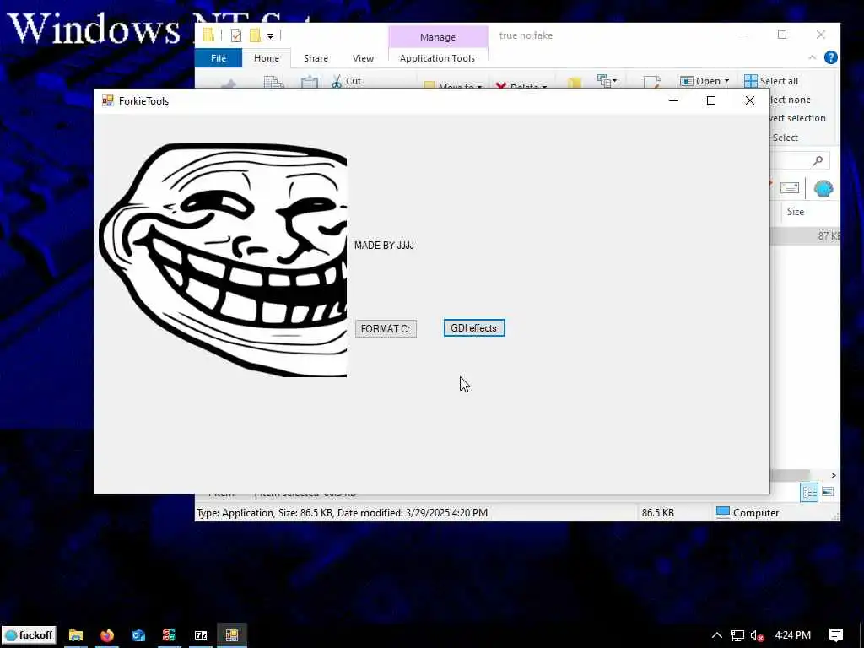
Task: Click the network tray icon
Action: click(737, 635)
